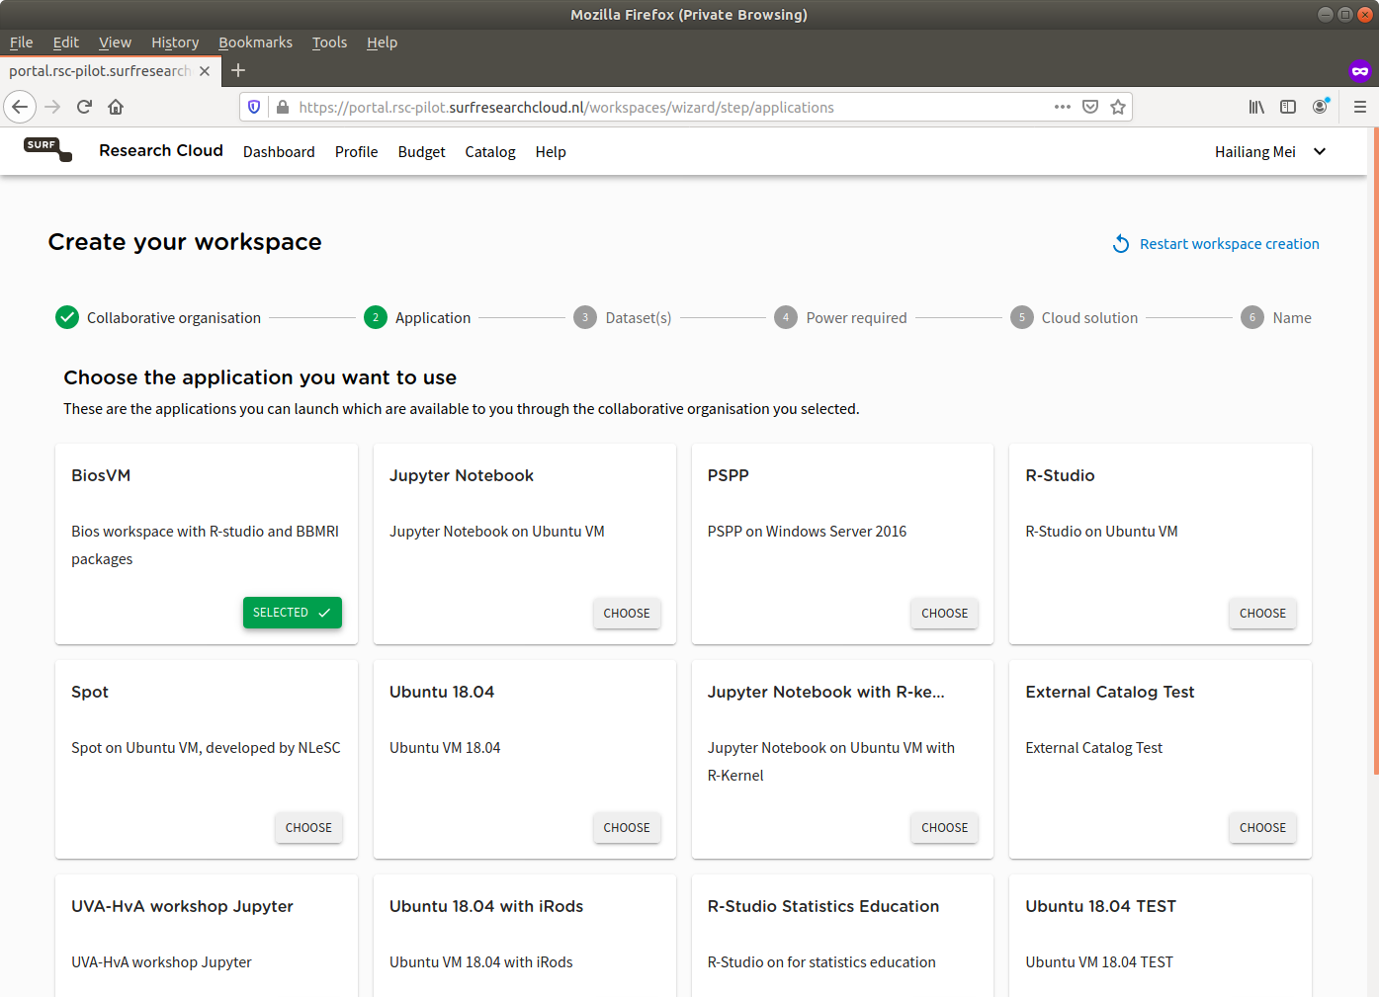Open the tracking protection shield icon
Screen dimensions: 1379x997
254,107
